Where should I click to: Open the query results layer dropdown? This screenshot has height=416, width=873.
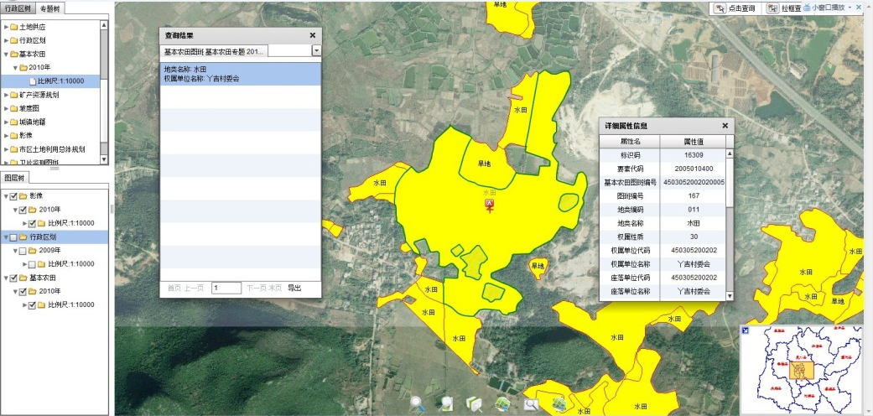[316, 50]
